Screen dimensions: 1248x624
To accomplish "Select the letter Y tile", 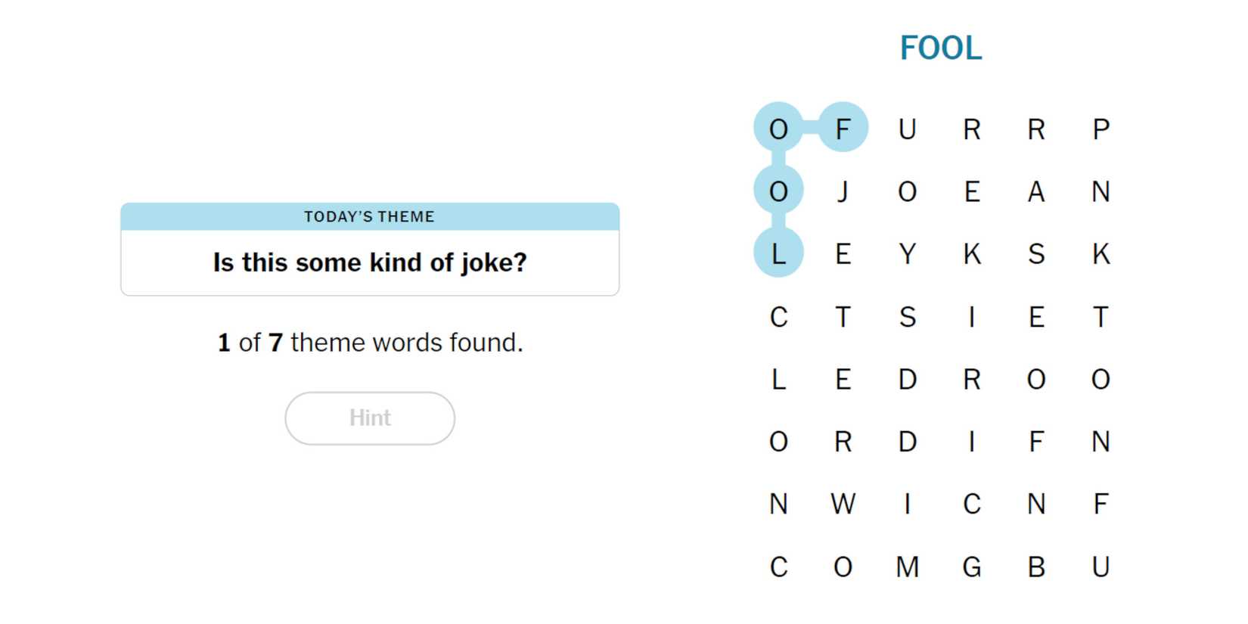I will 908,254.
